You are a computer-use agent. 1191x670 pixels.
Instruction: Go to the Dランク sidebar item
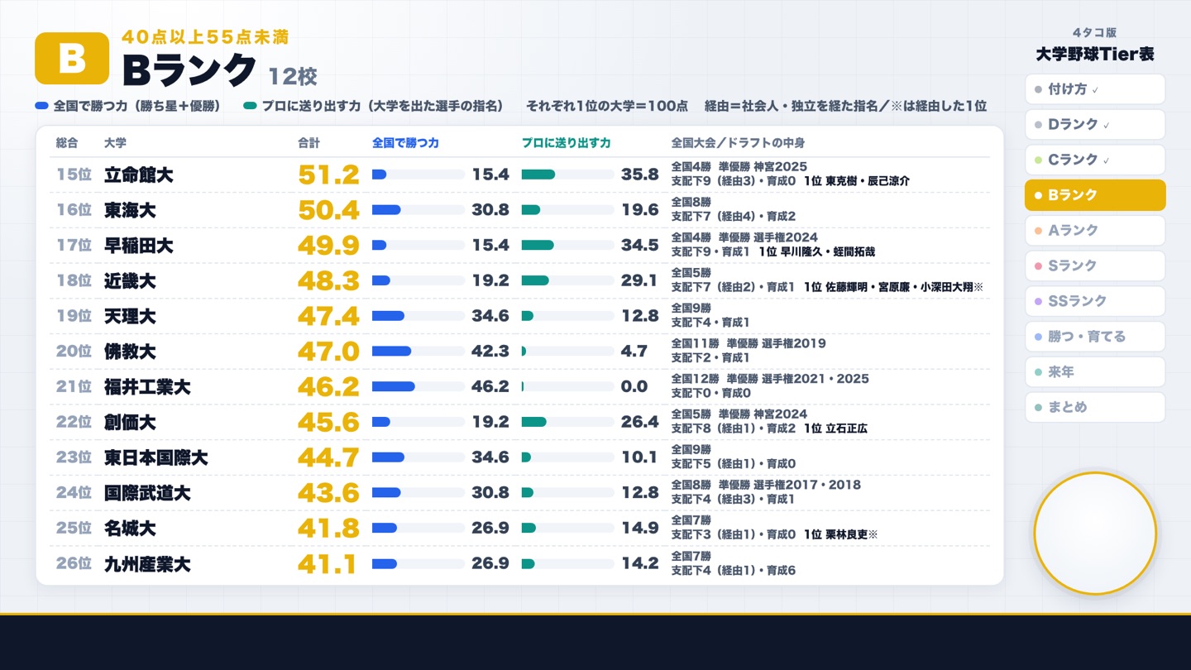coord(1094,125)
